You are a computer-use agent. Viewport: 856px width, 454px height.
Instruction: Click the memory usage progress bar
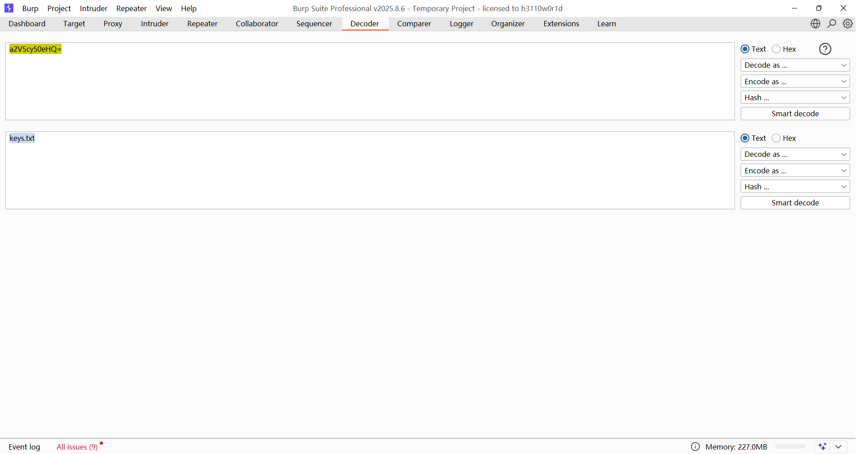(790, 446)
